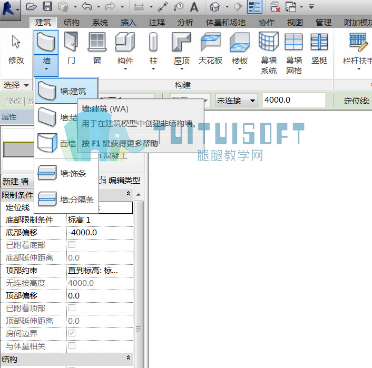Select the Curtain System (幕墙系统) tool
Screen dimensions: 372x368
pos(269,53)
